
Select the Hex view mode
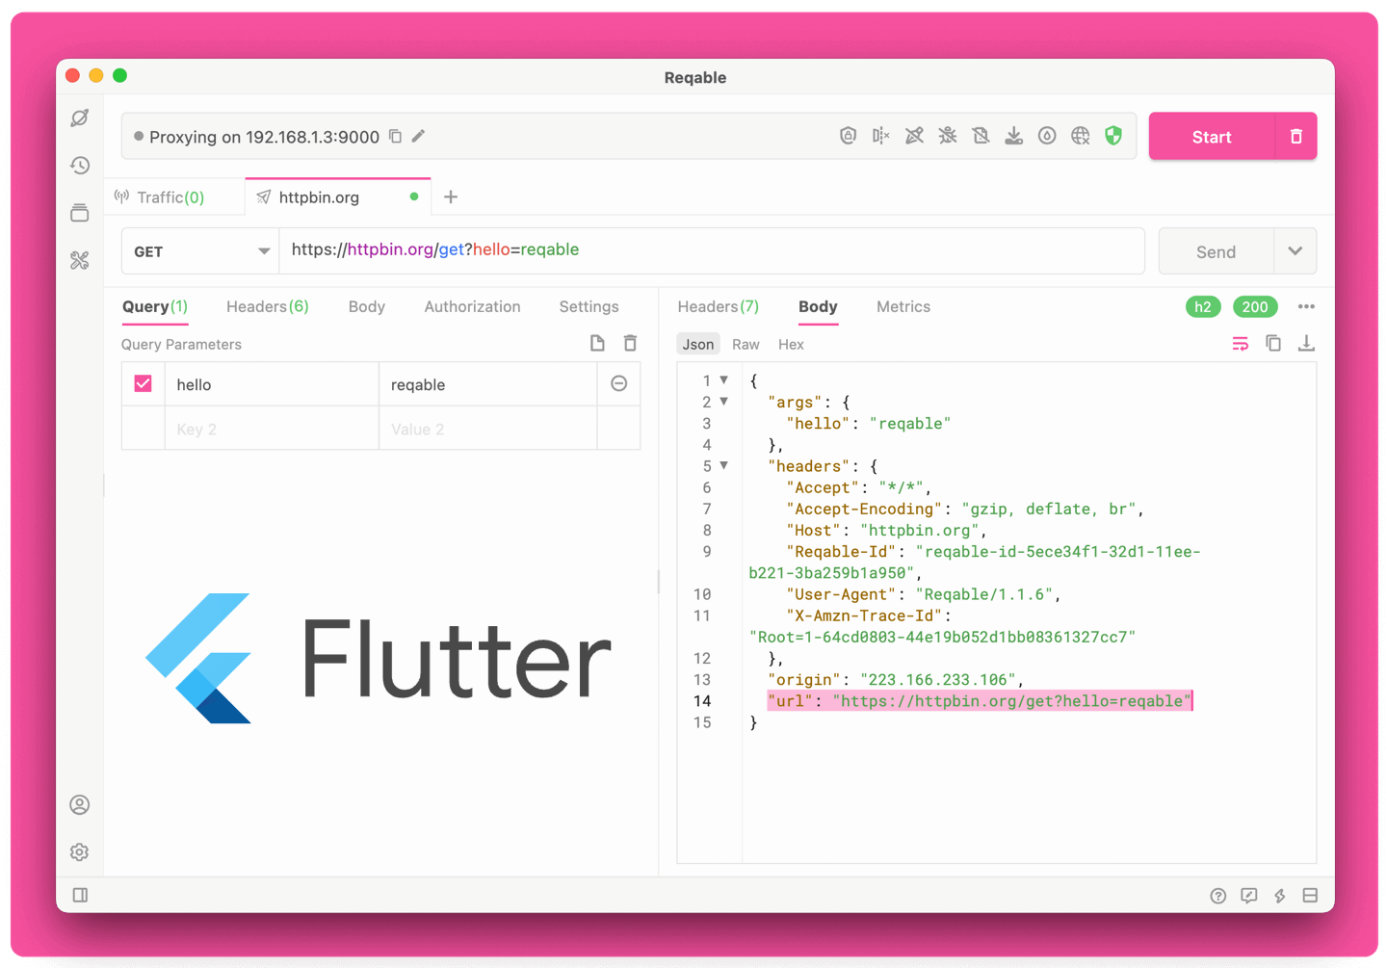coord(791,345)
